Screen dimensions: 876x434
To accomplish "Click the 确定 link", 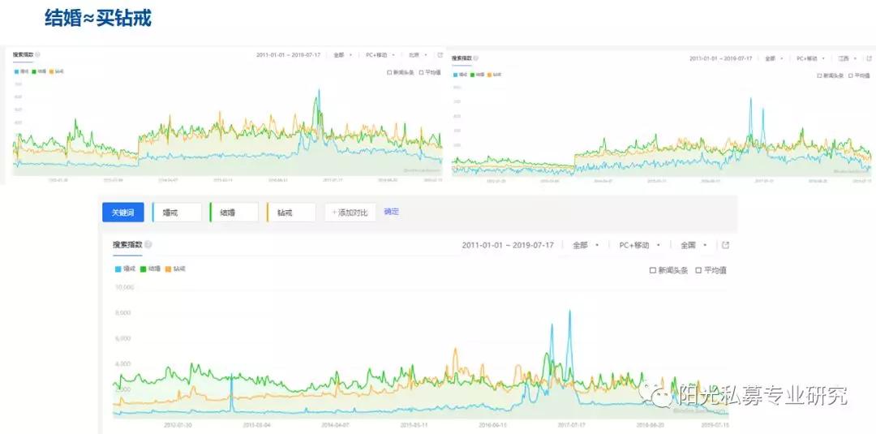I will click(x=392, y=212).
